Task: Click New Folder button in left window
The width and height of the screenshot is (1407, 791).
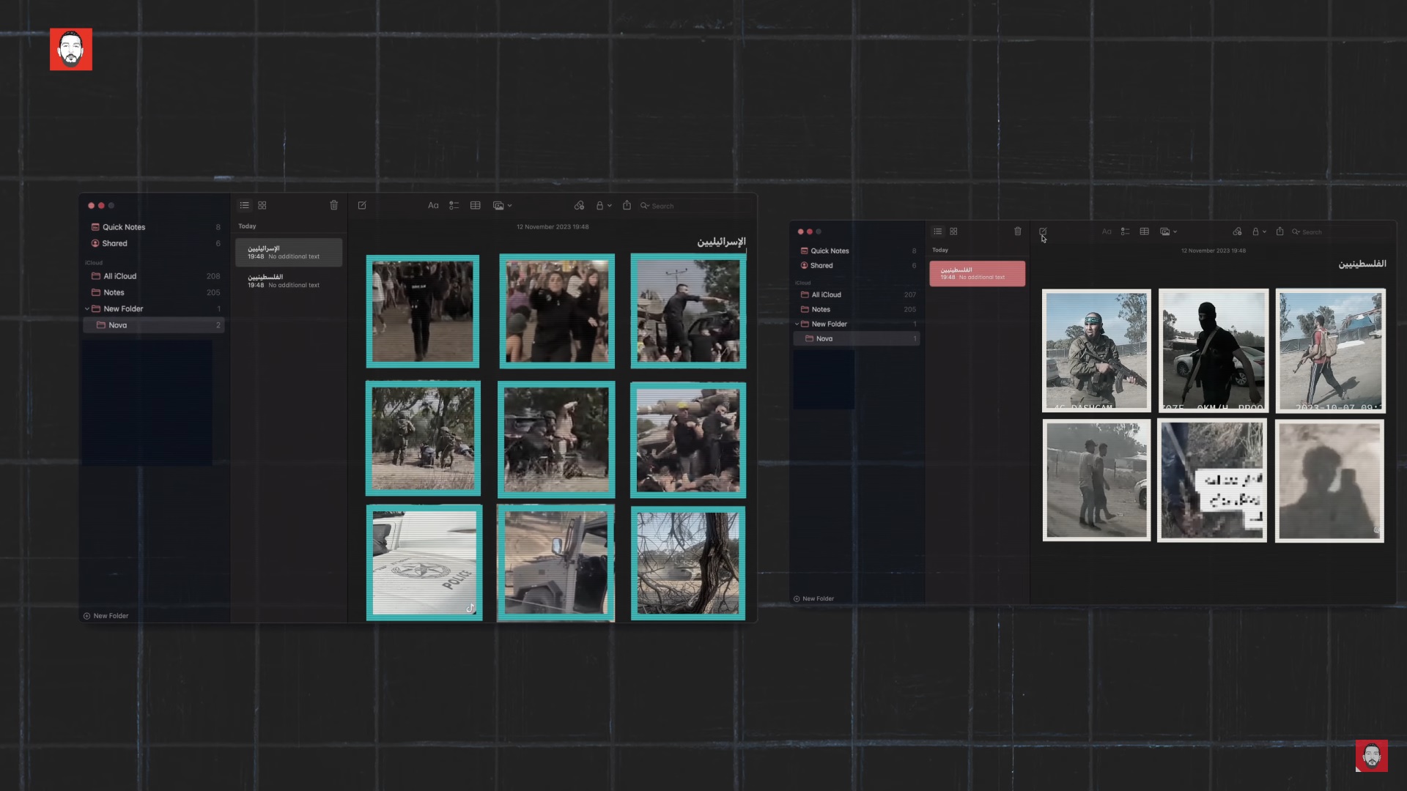Action: pos(106,616)
